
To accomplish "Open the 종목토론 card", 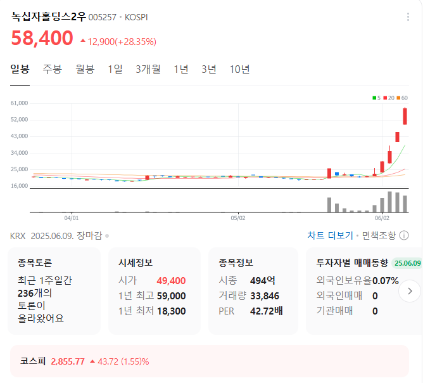I will tap(54, 291).
